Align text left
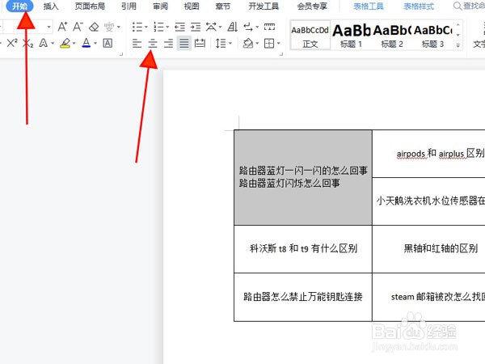Image resolution: width=485 pixels, height=364 pixels. point(137,44)
